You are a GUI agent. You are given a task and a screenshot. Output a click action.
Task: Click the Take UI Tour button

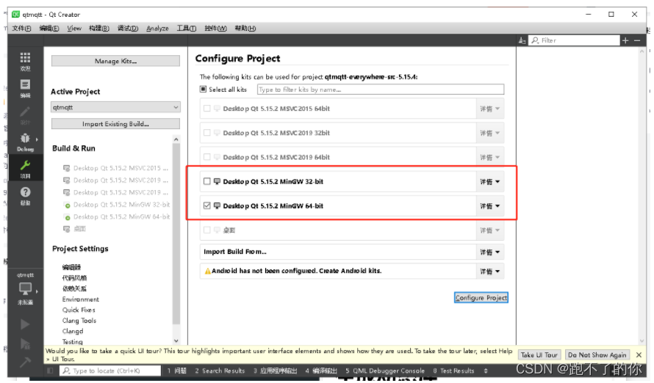coord(539,354)
